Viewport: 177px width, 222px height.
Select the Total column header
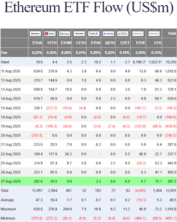pyautogui.click(x=172, y=33)
